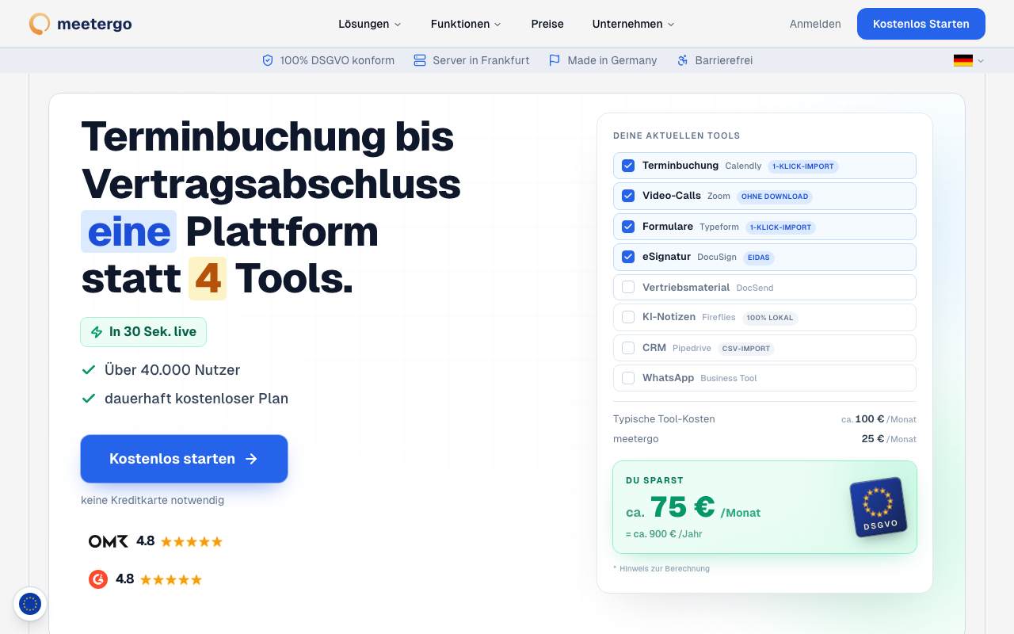
Task: Click = ca. 900 € /Jahr text
Action: click(x=664, y=534)
